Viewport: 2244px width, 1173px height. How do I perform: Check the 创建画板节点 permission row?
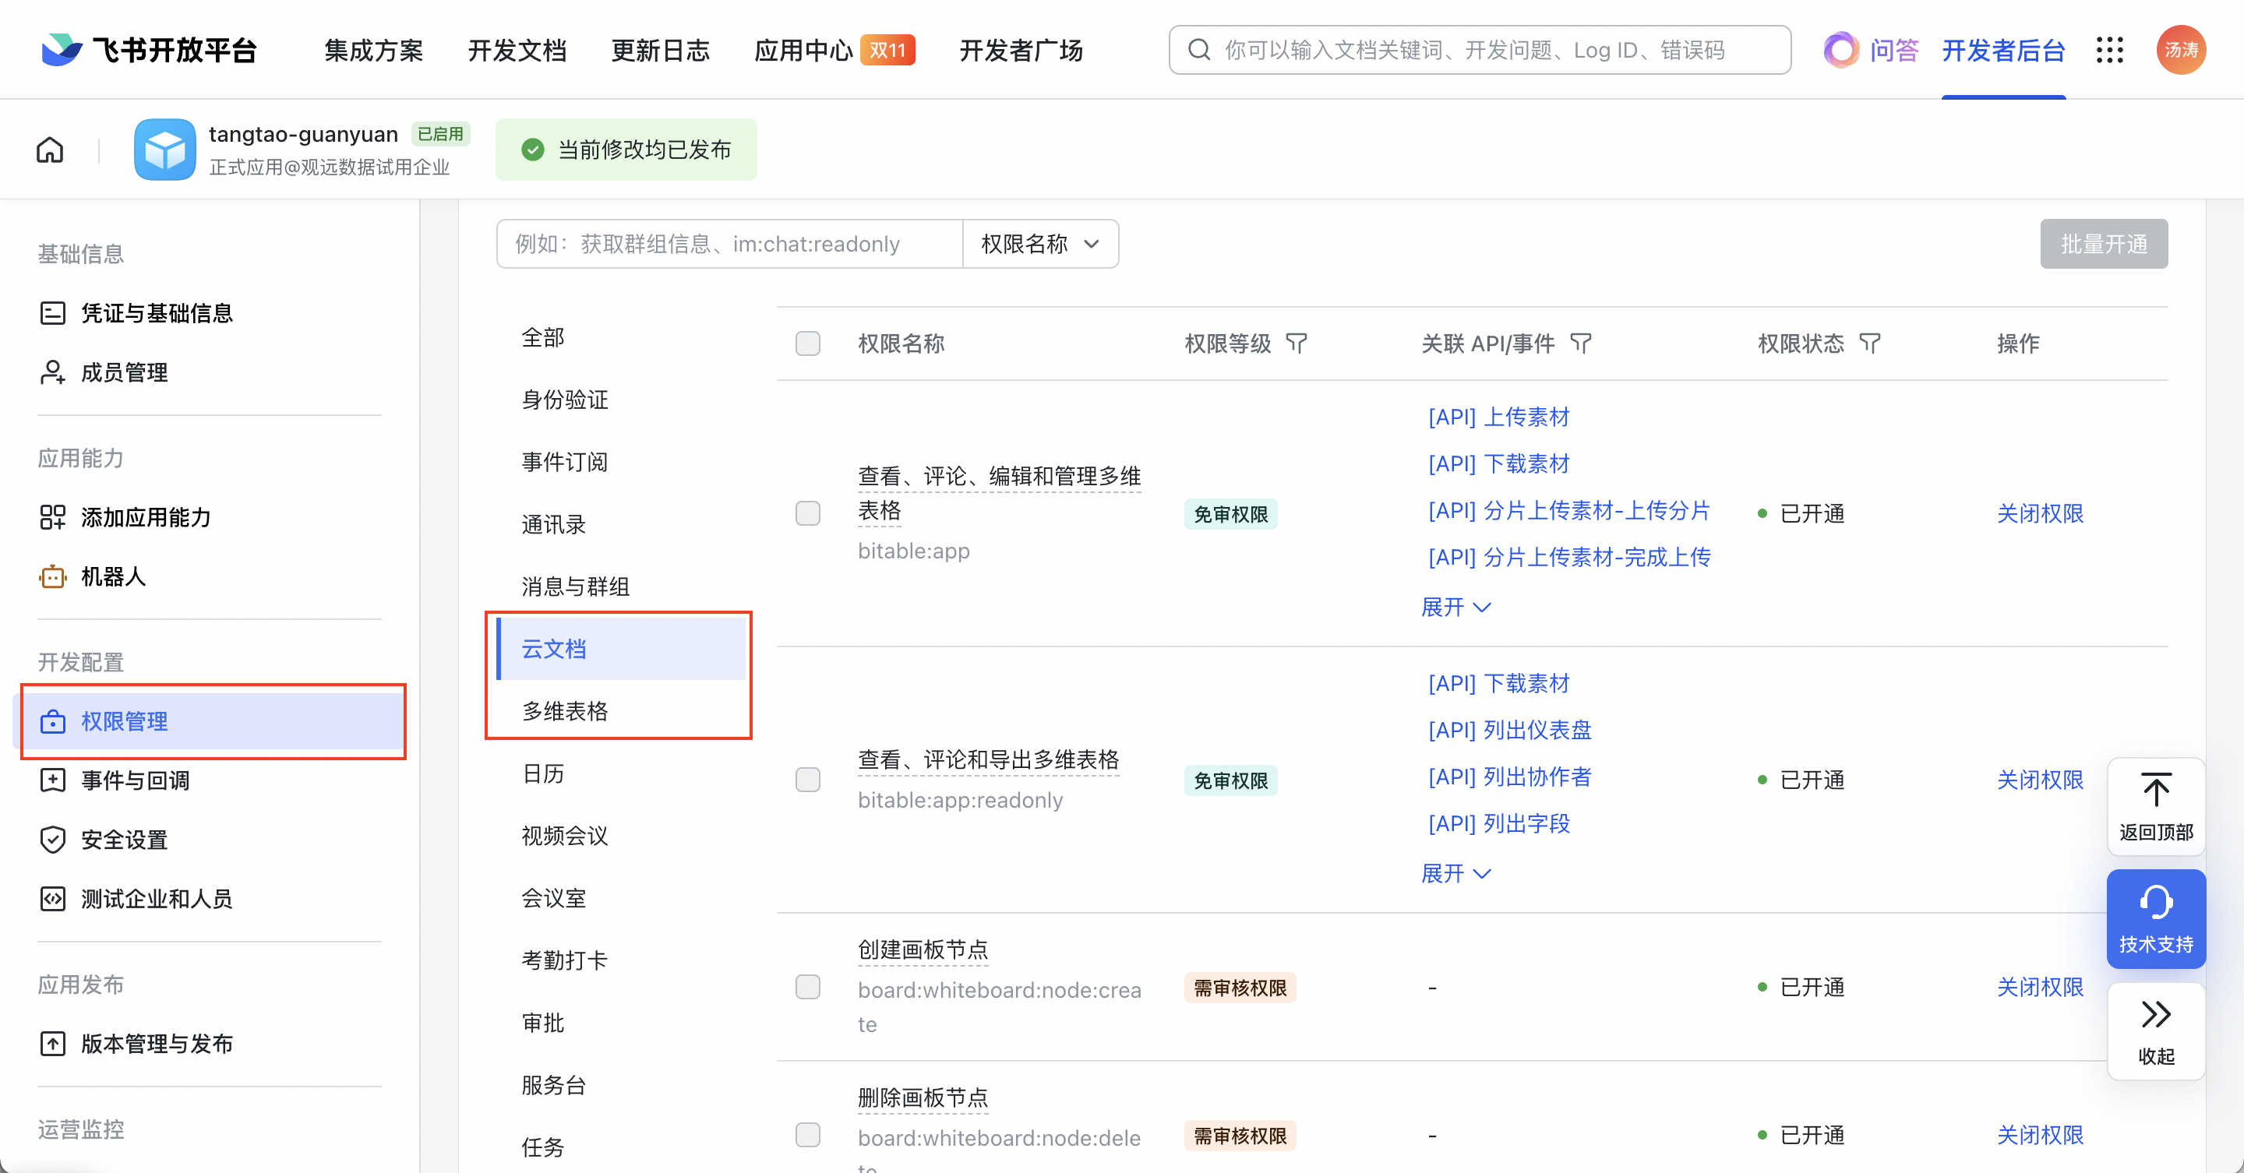click(x=807, y=987)
